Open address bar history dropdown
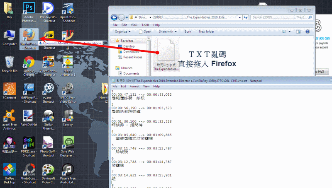Screen dimensions: 332x188 tap(240, 17)
